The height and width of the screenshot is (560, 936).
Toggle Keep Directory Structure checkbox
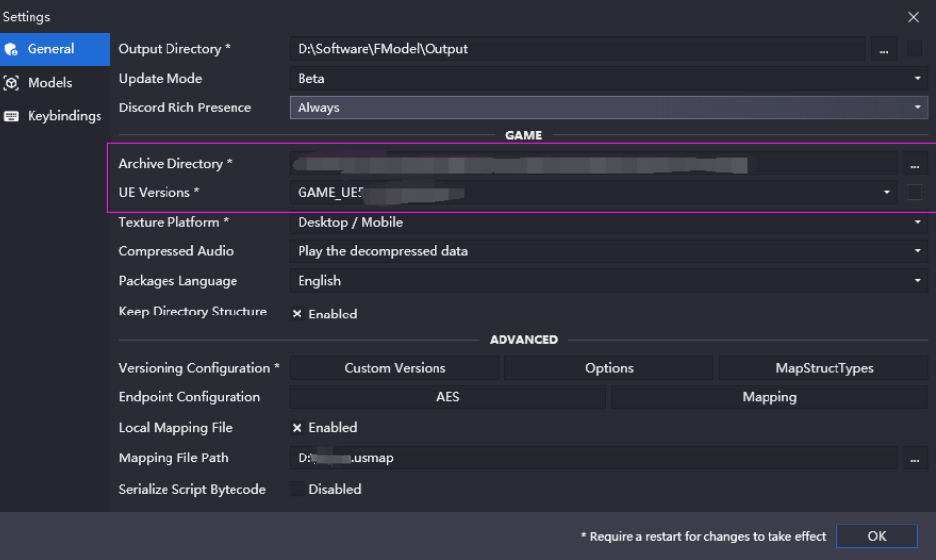pyautogui.click(x=297, y=314)
